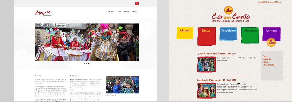
Task: Click the Brasilien im Doppelpack thumbnail
Action: pyautogui.click(x=206, y=90)
